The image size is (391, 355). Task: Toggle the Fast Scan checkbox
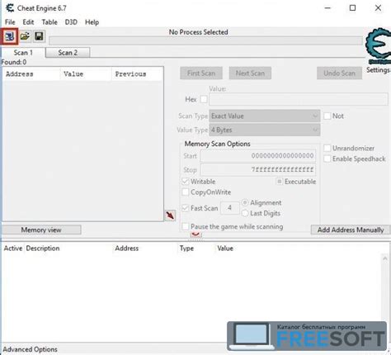tap(186, 208)
